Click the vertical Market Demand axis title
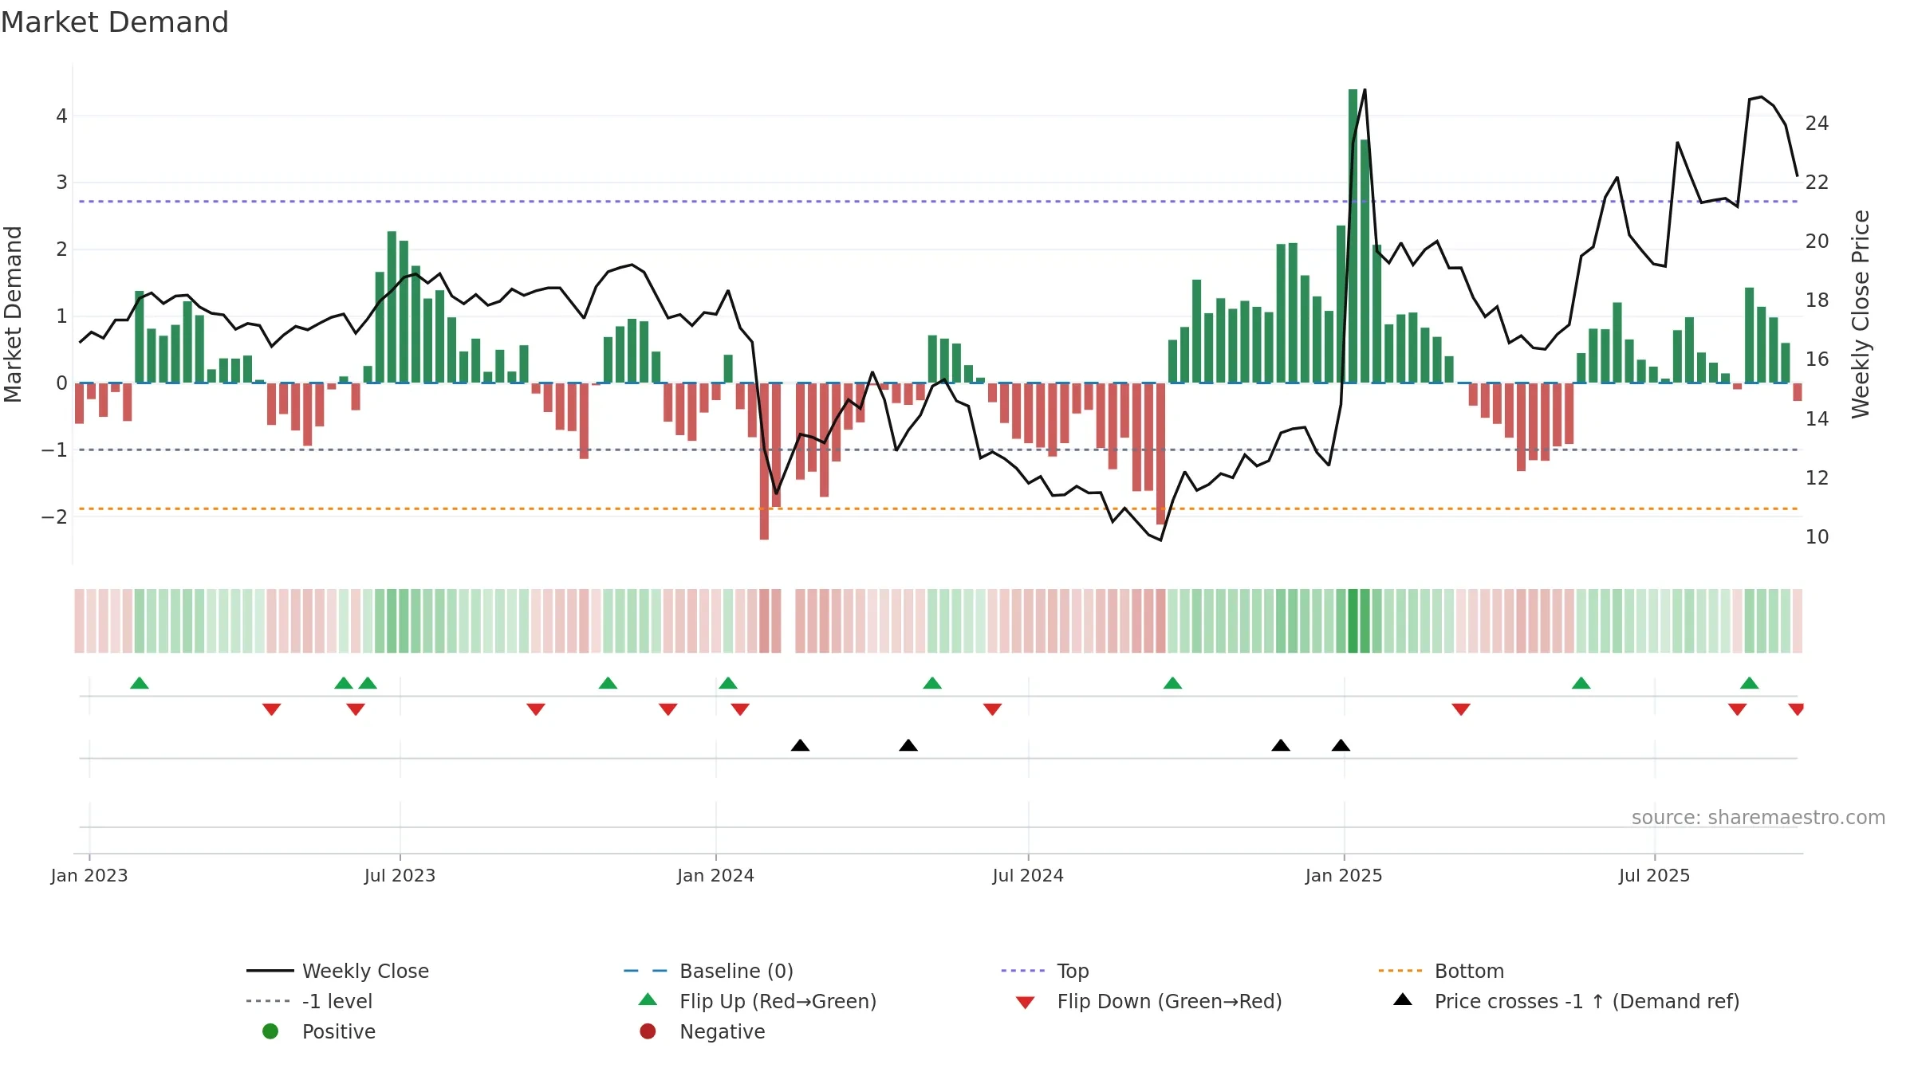This screenshot has height=1076, width=1914. (13, 314)
